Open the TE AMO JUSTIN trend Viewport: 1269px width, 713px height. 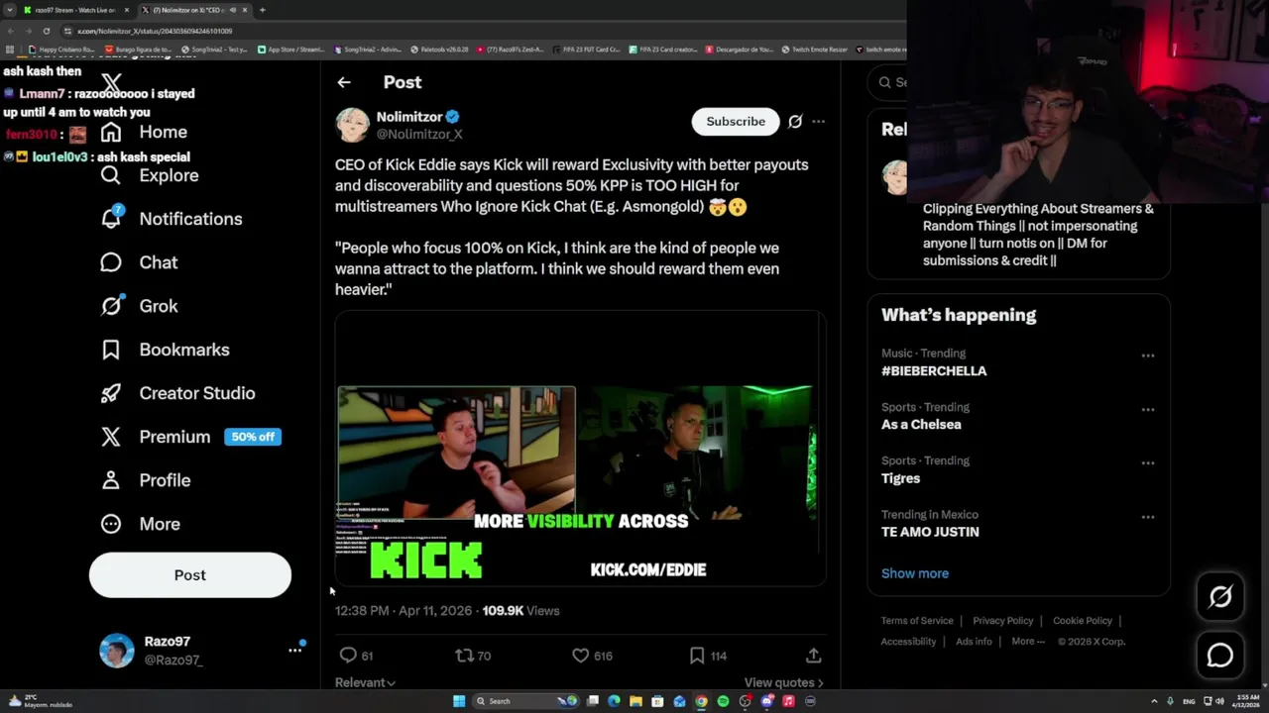[930, 532]
